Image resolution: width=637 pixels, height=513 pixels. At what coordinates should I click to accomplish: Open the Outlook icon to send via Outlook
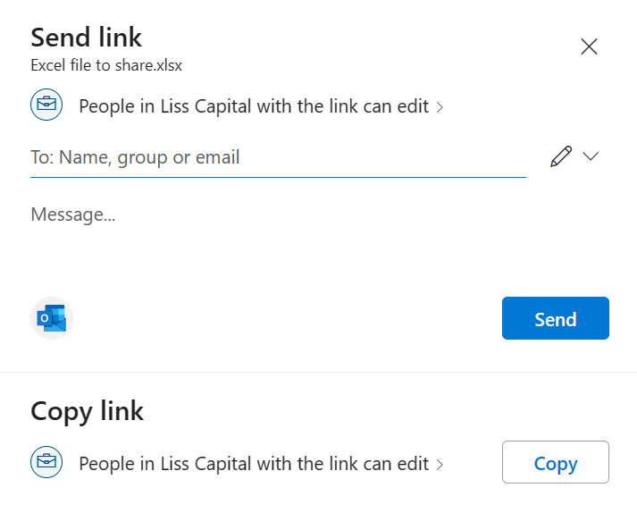[52, 318]
